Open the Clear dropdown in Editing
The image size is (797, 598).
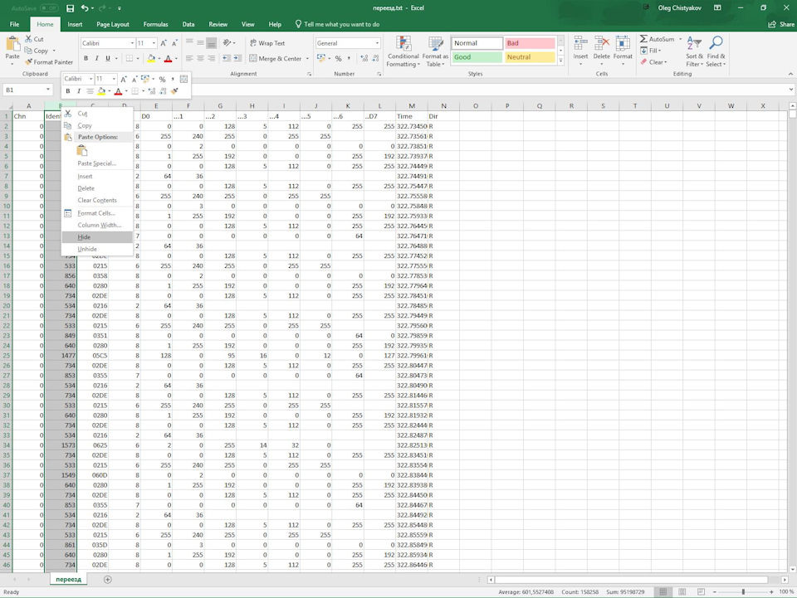[x=653, y=62]
